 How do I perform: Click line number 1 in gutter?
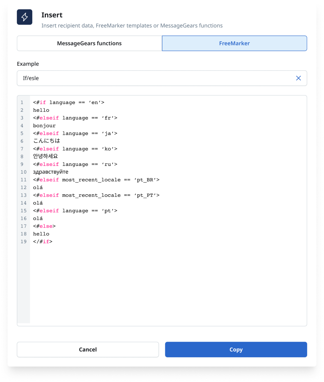point(22,102)
